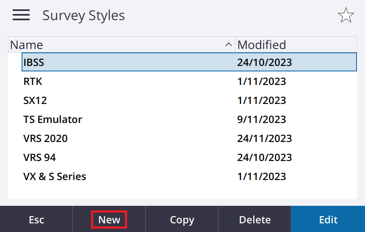Select the IBSS survey style

pyautogui.click(x=189, y=62)
